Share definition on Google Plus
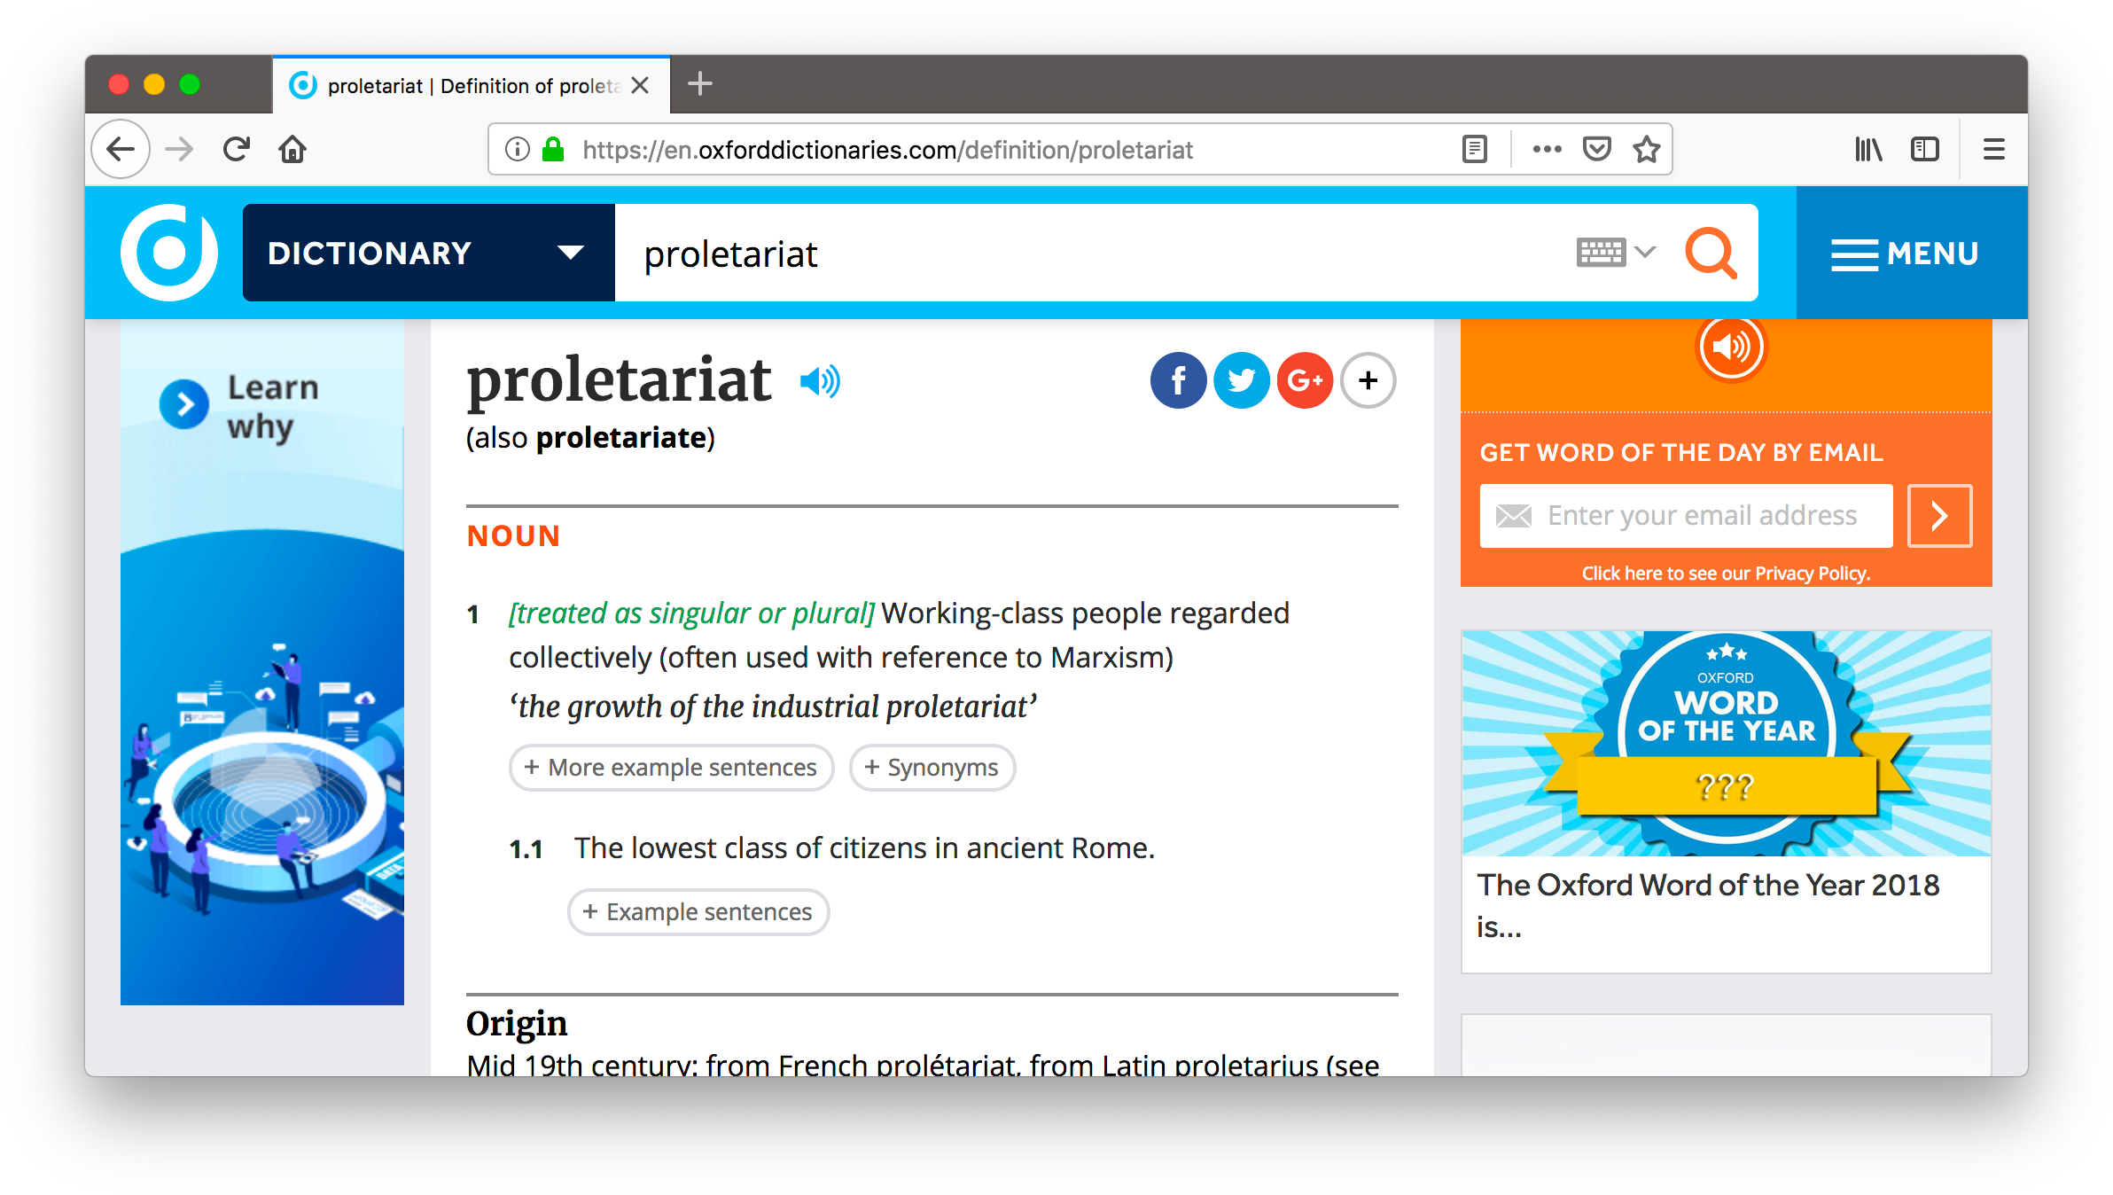Screen dimensions: 2113x1195 [1303, 380]
